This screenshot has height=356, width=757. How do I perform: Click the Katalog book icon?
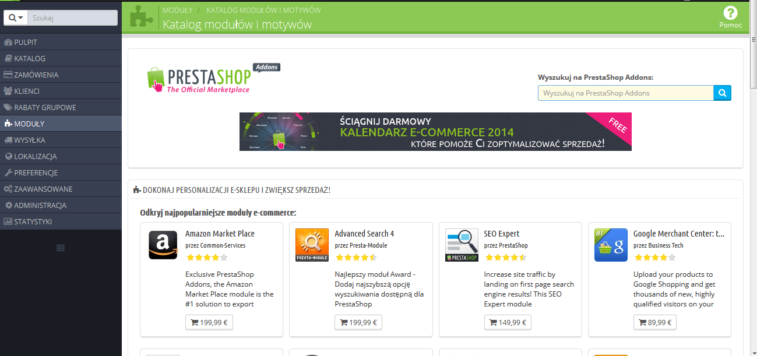point(8,58)
